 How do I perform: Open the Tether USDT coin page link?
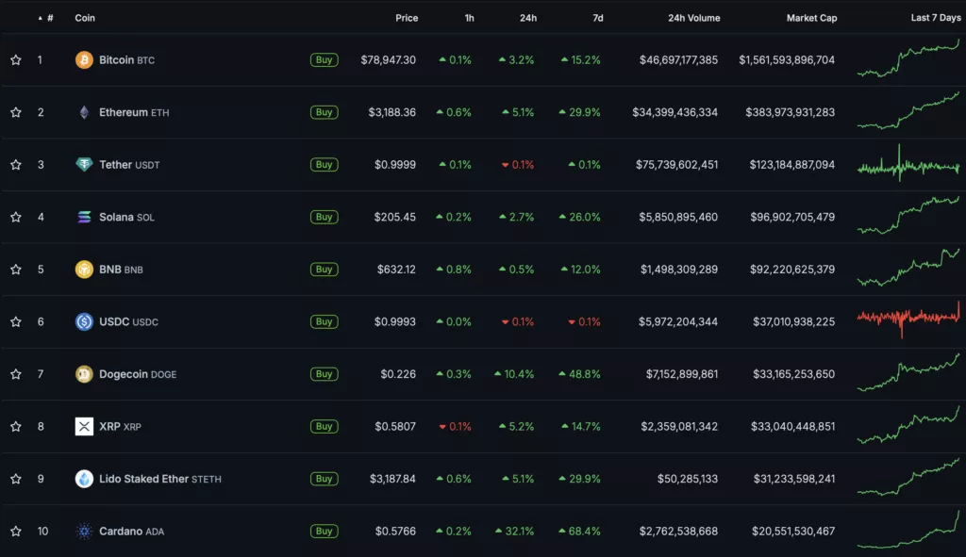point(129,164)
